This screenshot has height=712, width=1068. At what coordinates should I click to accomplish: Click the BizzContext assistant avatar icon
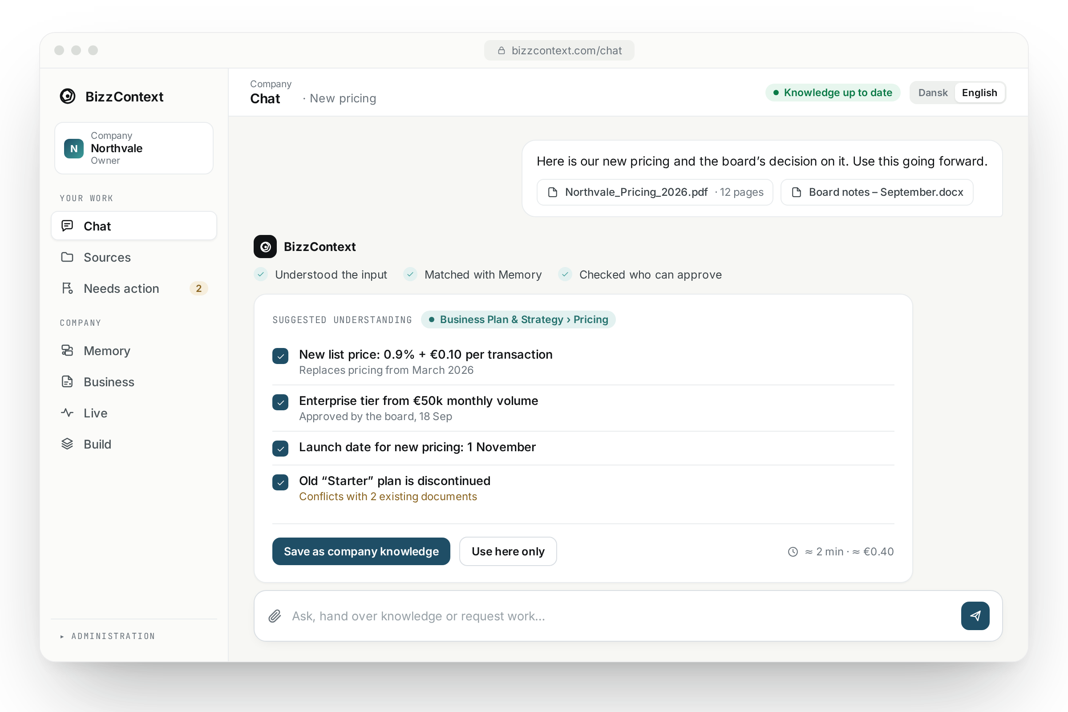pyautogui.click(x=265, y=247)
